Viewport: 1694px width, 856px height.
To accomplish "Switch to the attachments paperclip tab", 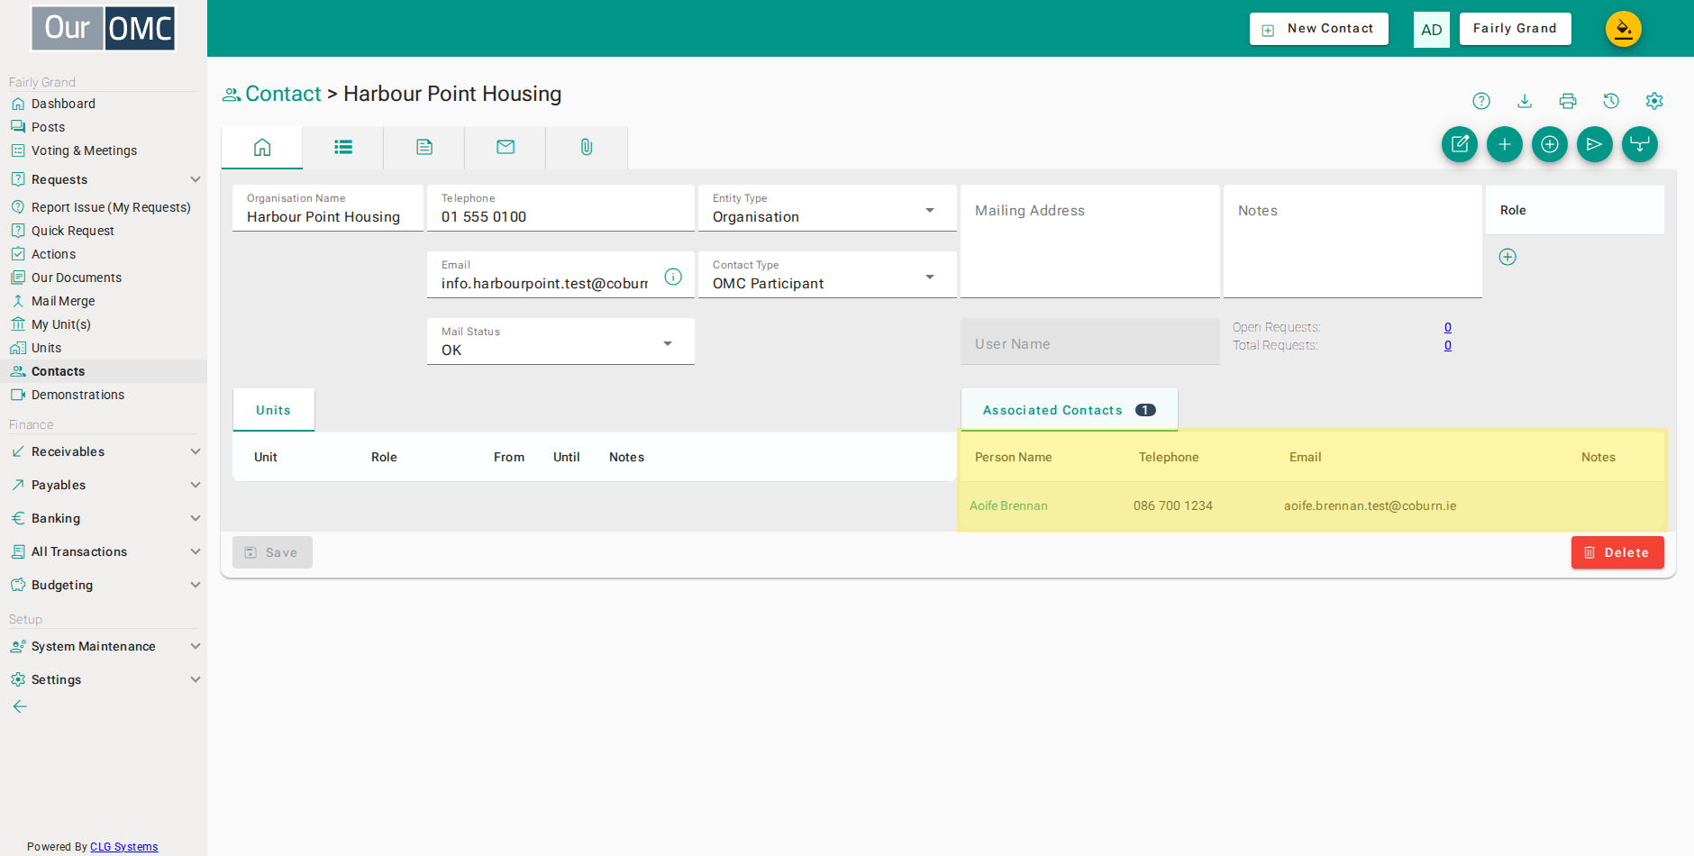I will [x=587, y=147].
